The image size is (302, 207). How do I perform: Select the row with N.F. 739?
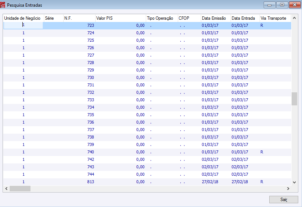147,145
